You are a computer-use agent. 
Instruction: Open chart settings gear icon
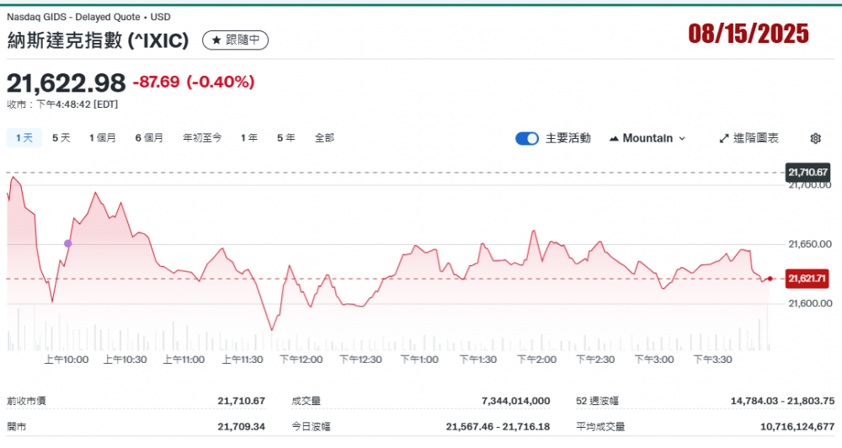click(x=815, y=138)
